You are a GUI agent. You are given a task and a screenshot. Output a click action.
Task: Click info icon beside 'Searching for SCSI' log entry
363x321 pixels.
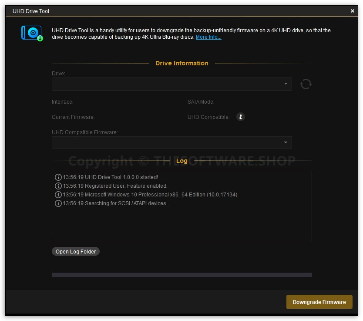point(58,203)
